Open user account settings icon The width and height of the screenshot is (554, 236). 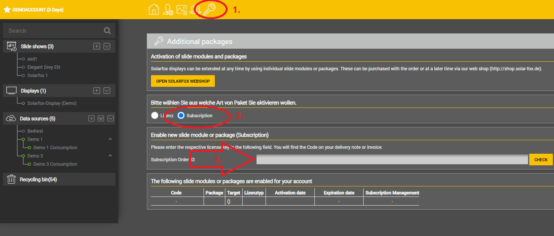(x=168, y=10)
